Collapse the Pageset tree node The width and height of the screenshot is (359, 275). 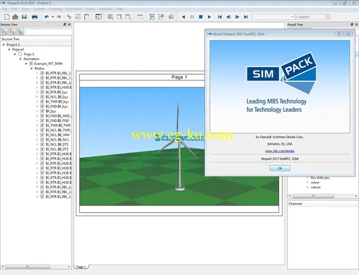(9, 49)
